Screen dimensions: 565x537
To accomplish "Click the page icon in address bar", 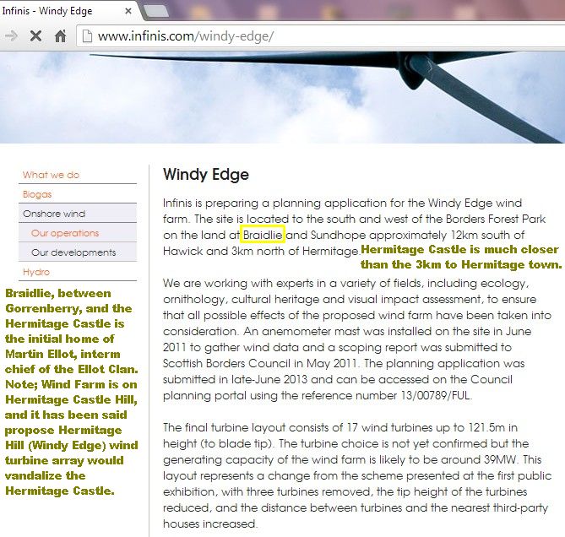I will [x=87, y=36].
